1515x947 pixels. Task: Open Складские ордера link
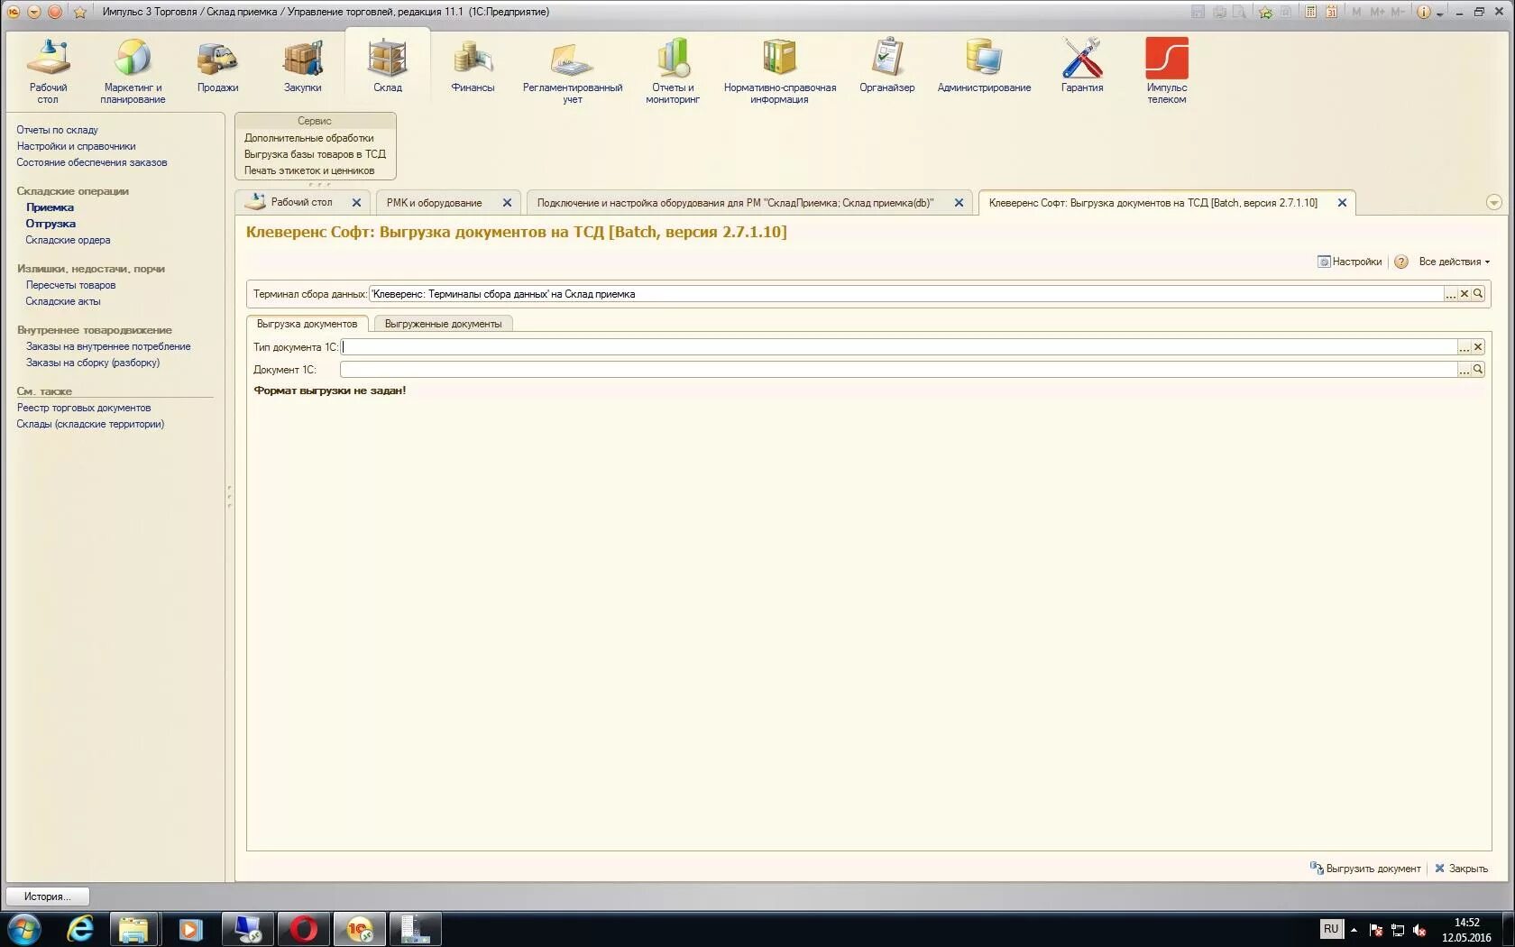68,240
